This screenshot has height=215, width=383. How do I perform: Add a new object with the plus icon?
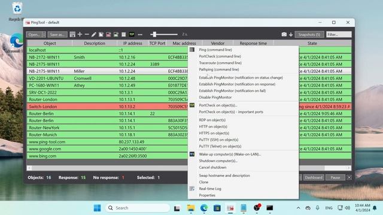click(80, 35)
